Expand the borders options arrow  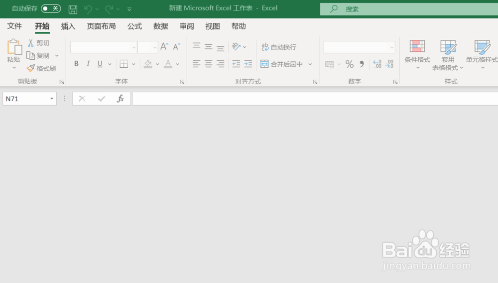click(x=133, y=64)
